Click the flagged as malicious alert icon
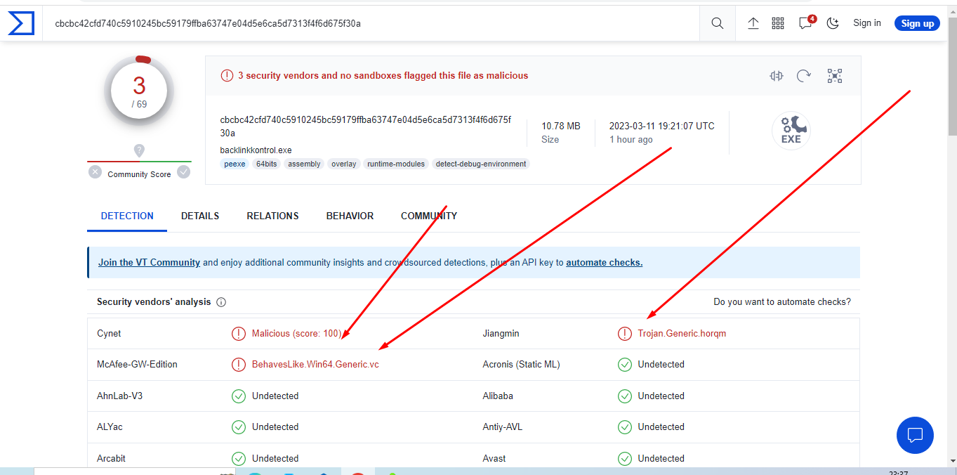This screenshot has height=475, width=957. click(227, 75)
